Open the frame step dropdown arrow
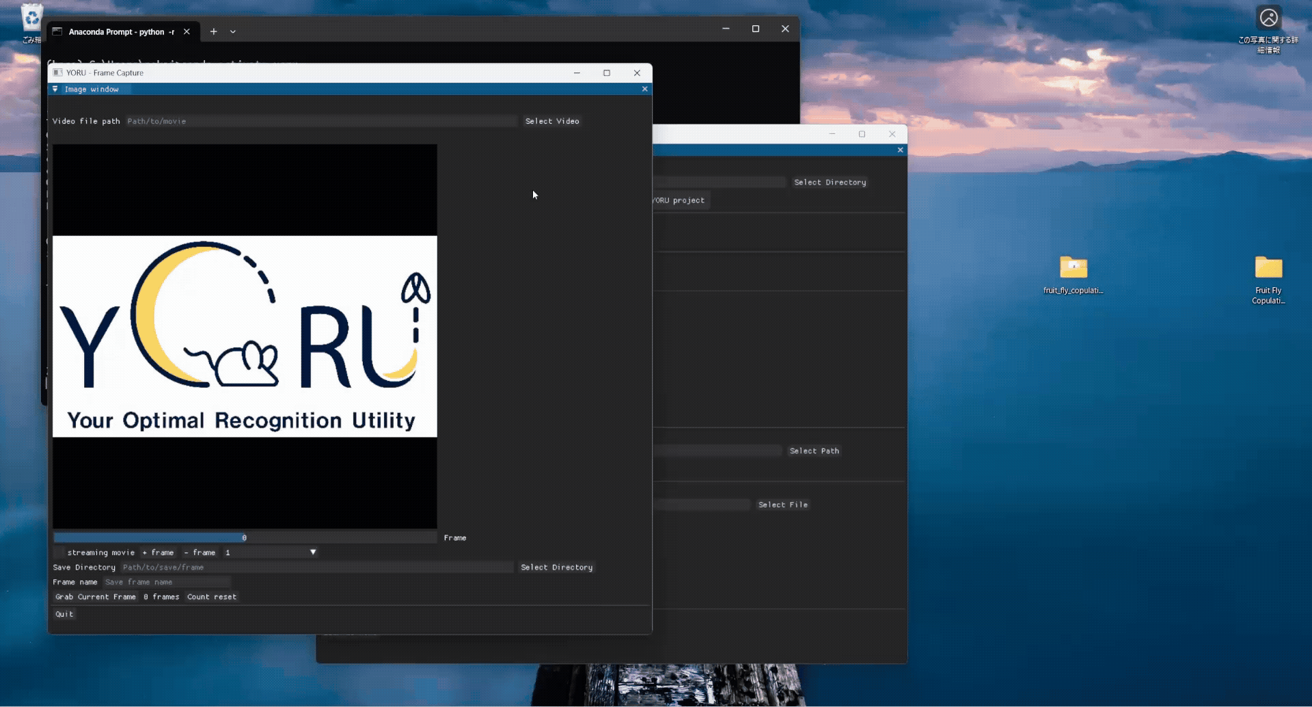The image size is (1312, 707). click(313, 552)
